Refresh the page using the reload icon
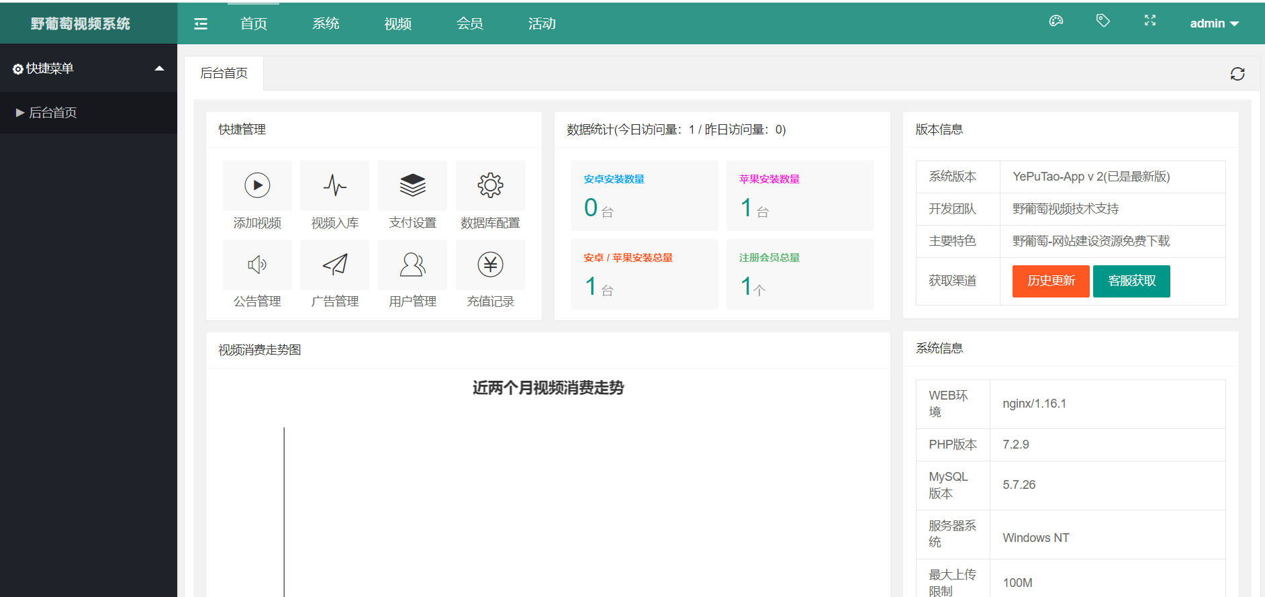Screen dimensions: 1265x597 point(1237,74)
